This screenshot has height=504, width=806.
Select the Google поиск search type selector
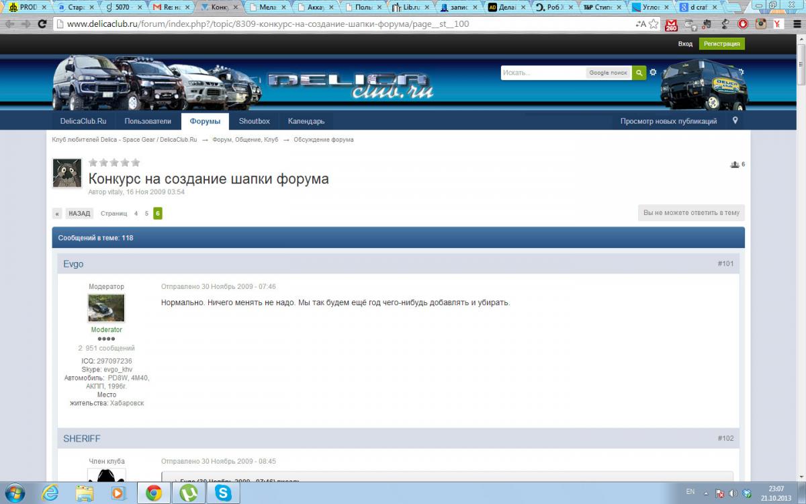pyautogui.click(x=608, y=73)
